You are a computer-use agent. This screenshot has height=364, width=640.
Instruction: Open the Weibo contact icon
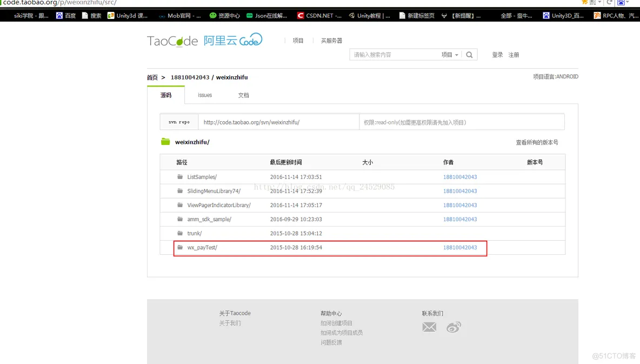(x=454, y=327)
